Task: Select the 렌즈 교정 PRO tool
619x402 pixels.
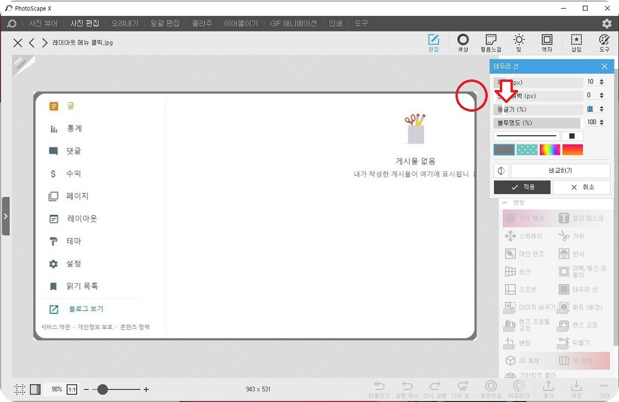Action: 578,325
